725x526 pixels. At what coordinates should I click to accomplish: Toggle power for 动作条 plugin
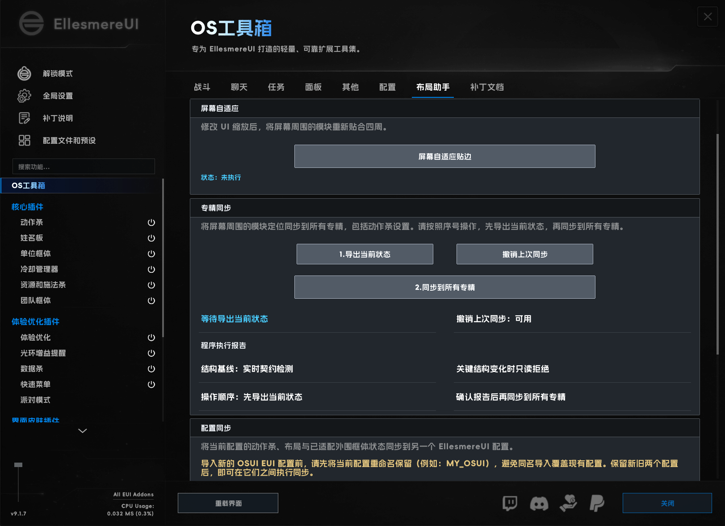151,222
